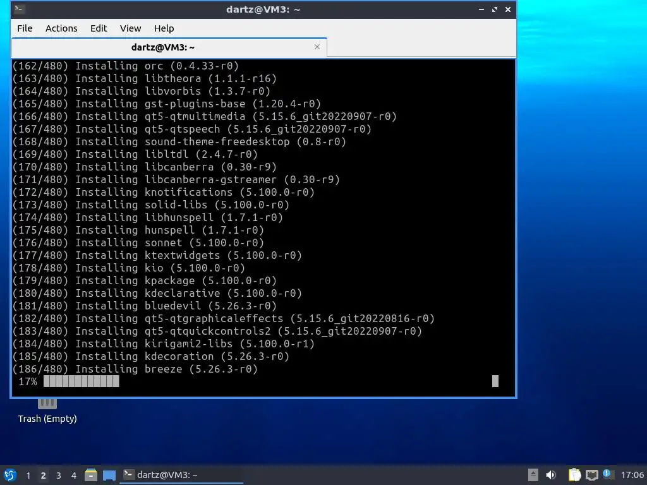This screenshot has width=647, height=485.
Task: Click the line installing ktextwidgets
Action: (157, 255)
